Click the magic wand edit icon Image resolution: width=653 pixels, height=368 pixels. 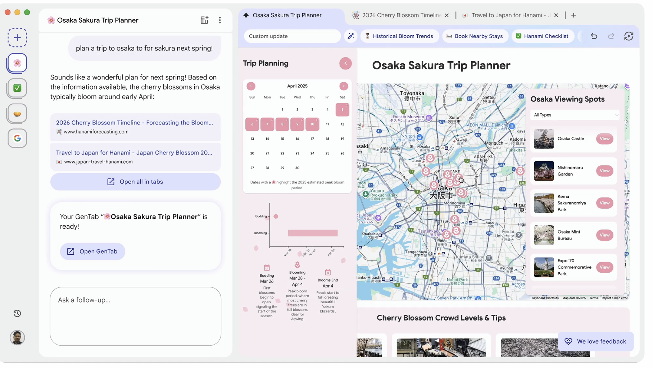[x=350, y=36]
